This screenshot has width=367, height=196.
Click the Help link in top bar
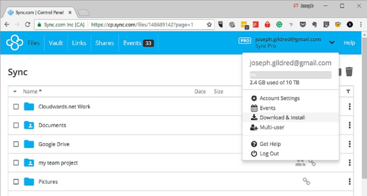349,43
